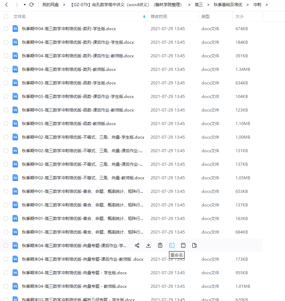Click the rename (重命名) icon in the hovered row
Image resolution: width=285 pixels, height=301 pixels.
click(x=172, y=245)
